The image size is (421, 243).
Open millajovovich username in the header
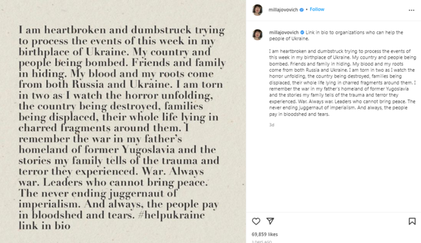[283, 10]
